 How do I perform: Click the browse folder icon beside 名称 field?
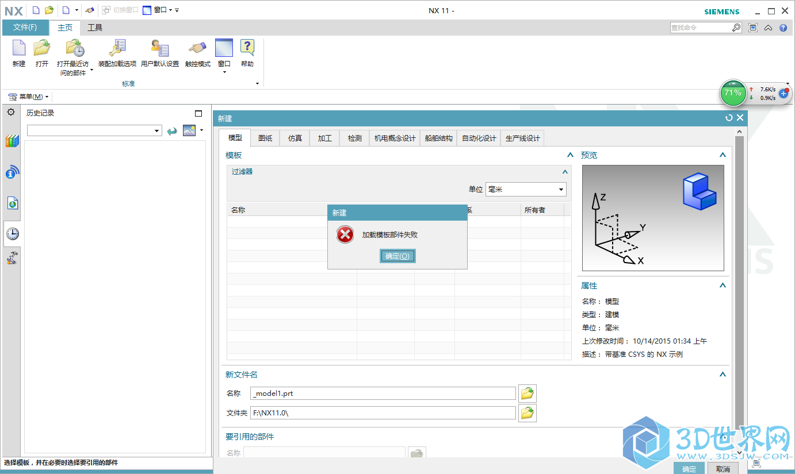(528, 394)
